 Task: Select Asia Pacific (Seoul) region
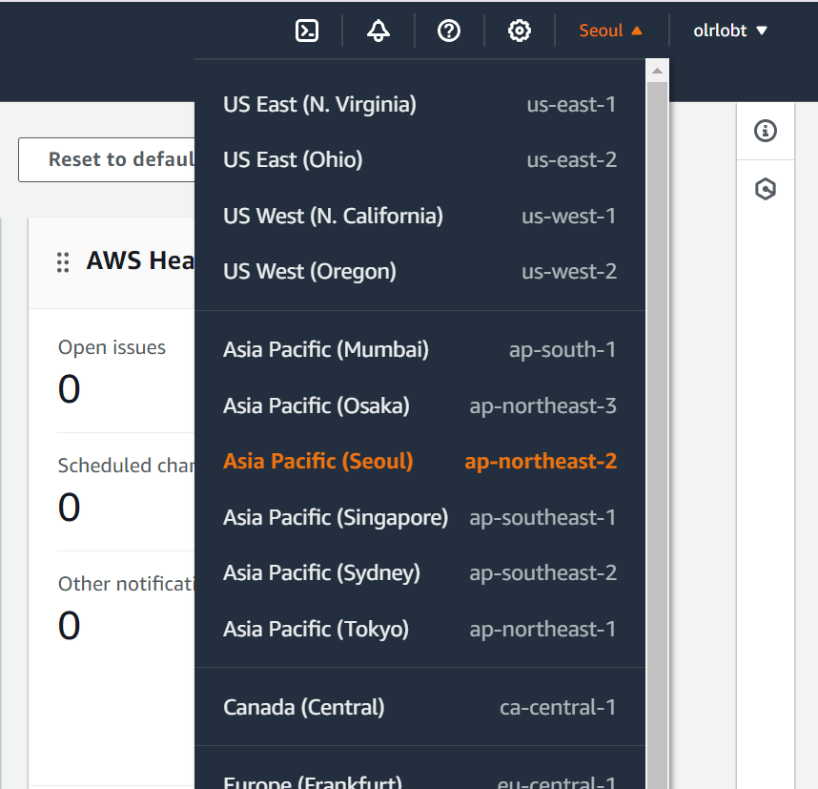click(419, 461)
